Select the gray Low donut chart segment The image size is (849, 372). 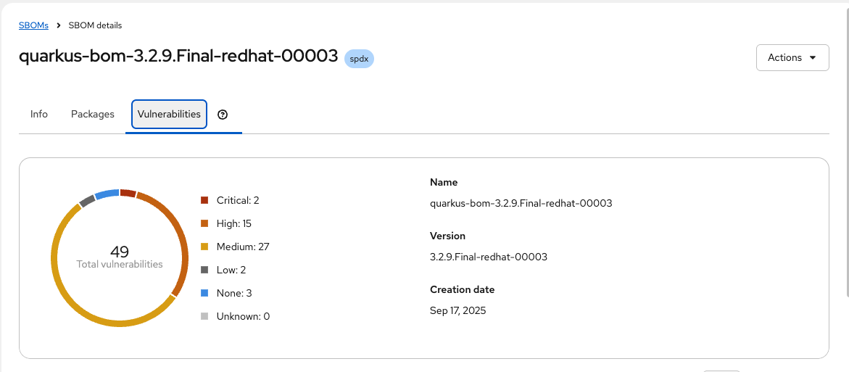pos(87,201)
